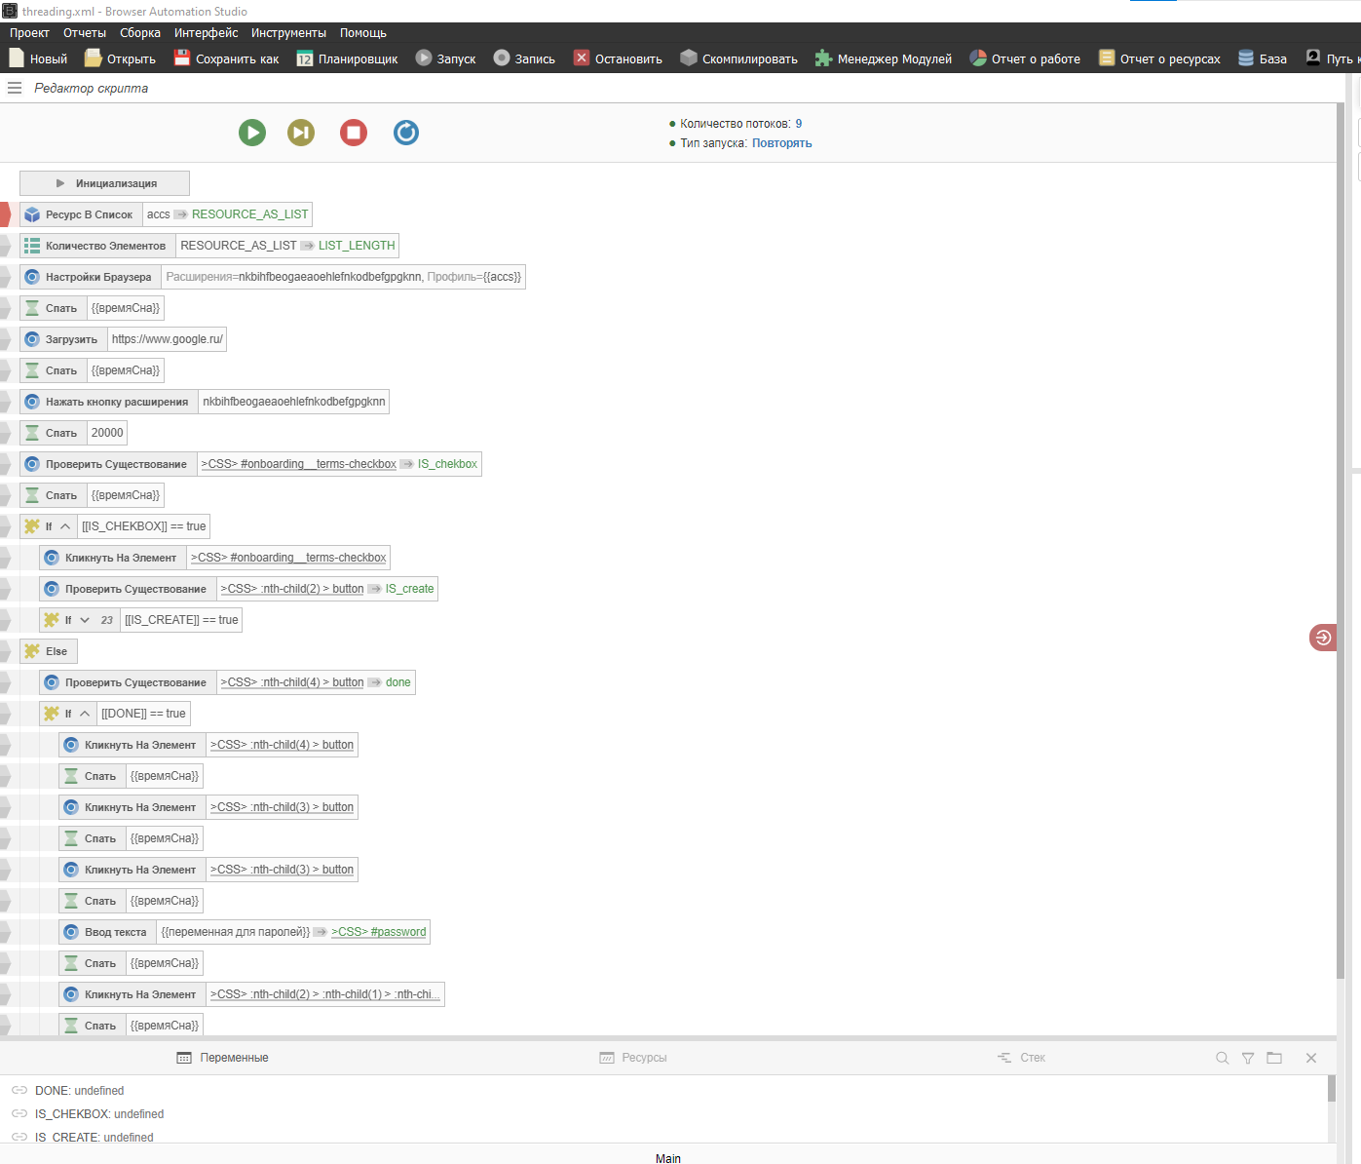Image resolution: width=1361 pixels, height=1164 pixels.
Task: Click the search icon in the bottom panel
Action: tap(1222, 1057)
